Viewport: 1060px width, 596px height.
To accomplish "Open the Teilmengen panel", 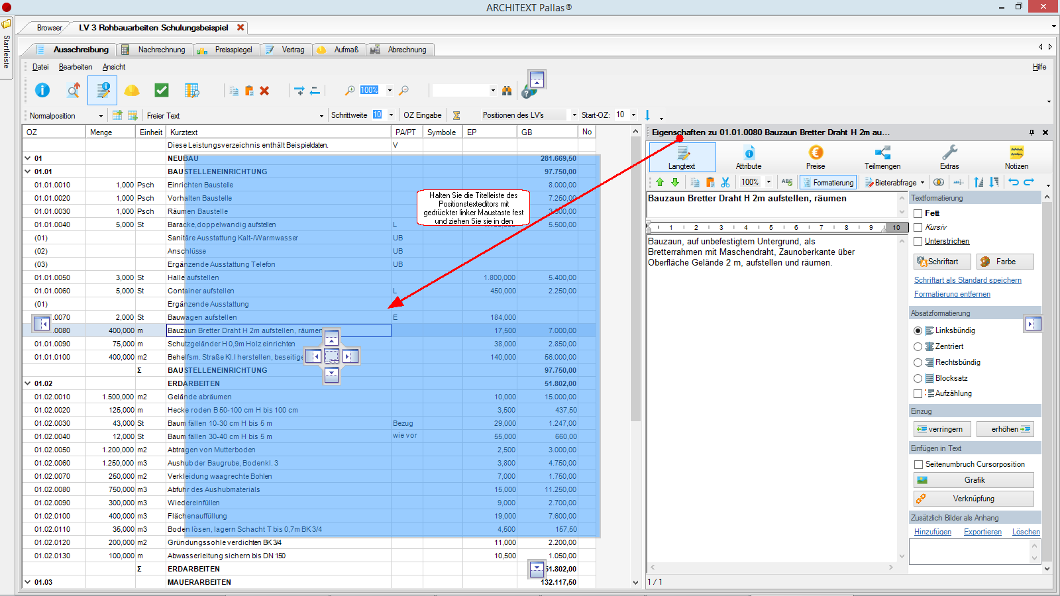I will click(882, 158).
